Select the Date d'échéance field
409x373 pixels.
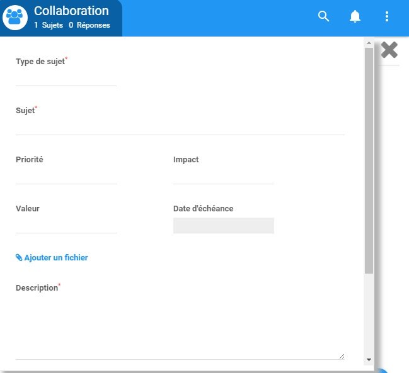[224, 225]
